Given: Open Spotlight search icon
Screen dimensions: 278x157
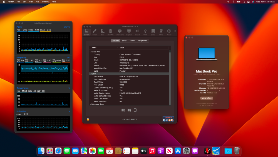Looking at the screenshot, I should pos(244,2).
